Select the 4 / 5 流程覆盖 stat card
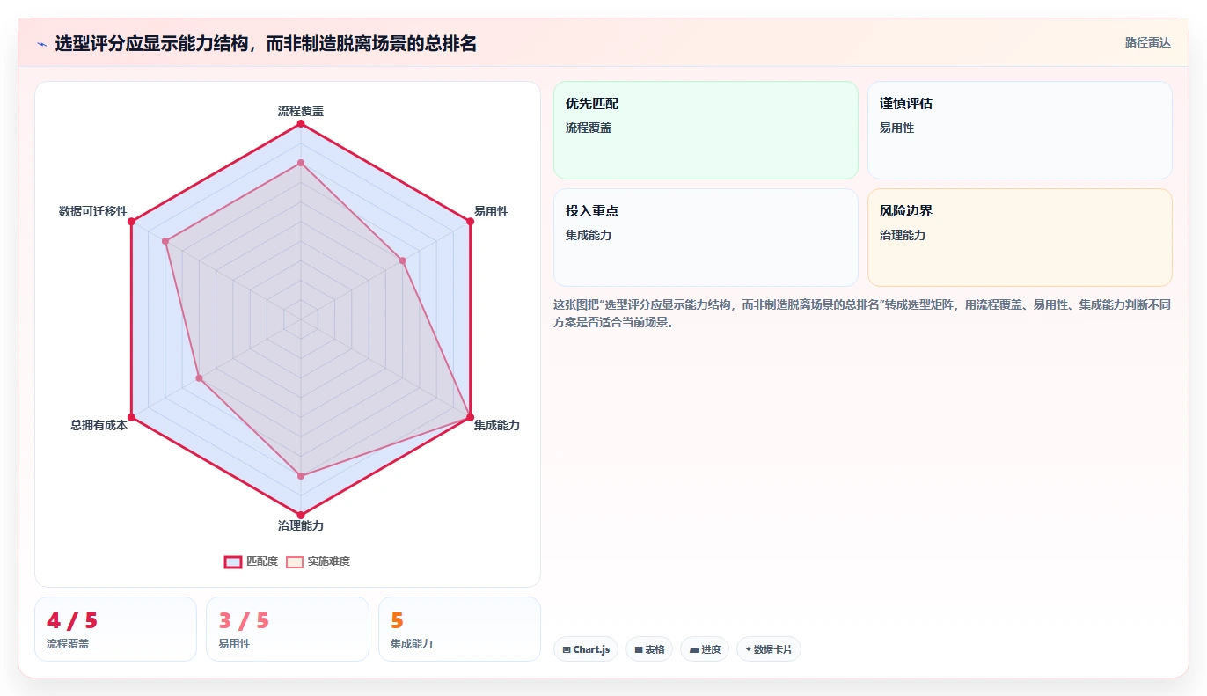The image size is (1207, 696). tap(115, 629)
